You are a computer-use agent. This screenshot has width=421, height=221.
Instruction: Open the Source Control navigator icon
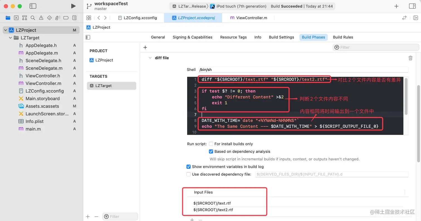coord(16,18)
